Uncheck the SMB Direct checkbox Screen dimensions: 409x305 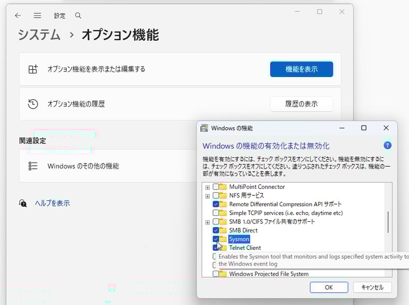[216, 230]
